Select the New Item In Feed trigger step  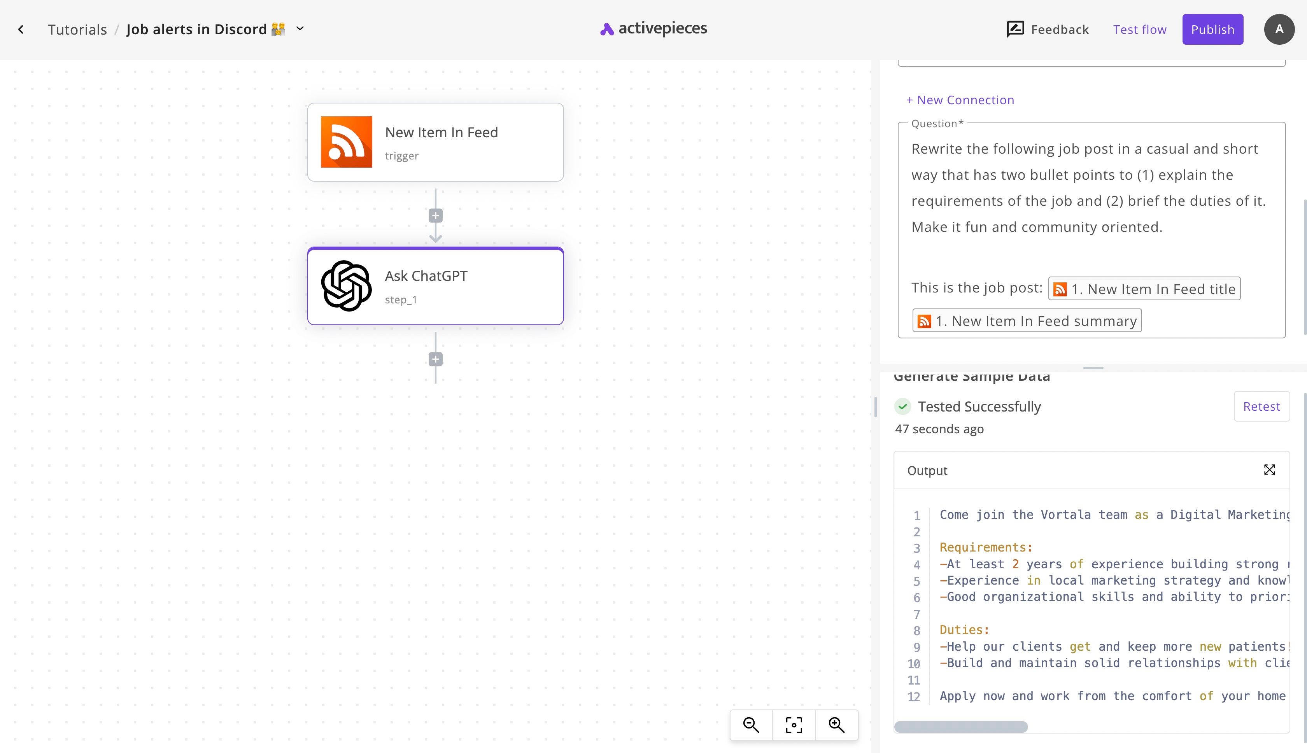click(x=436, y=142)
